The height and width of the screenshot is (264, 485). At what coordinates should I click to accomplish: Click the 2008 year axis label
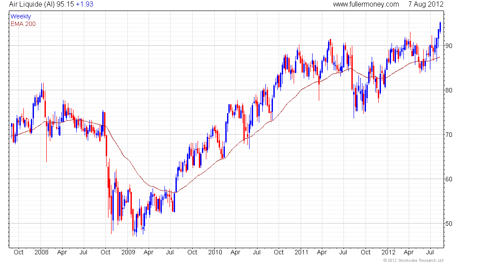[x=41, y=252]
